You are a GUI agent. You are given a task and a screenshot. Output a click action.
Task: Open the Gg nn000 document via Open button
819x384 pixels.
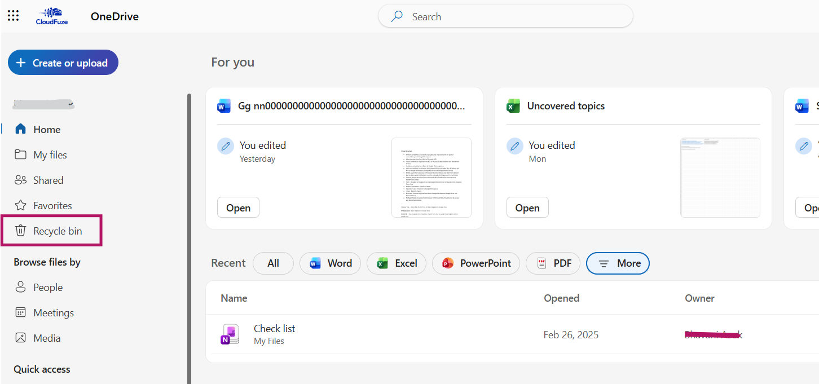[x=238, y=208]
